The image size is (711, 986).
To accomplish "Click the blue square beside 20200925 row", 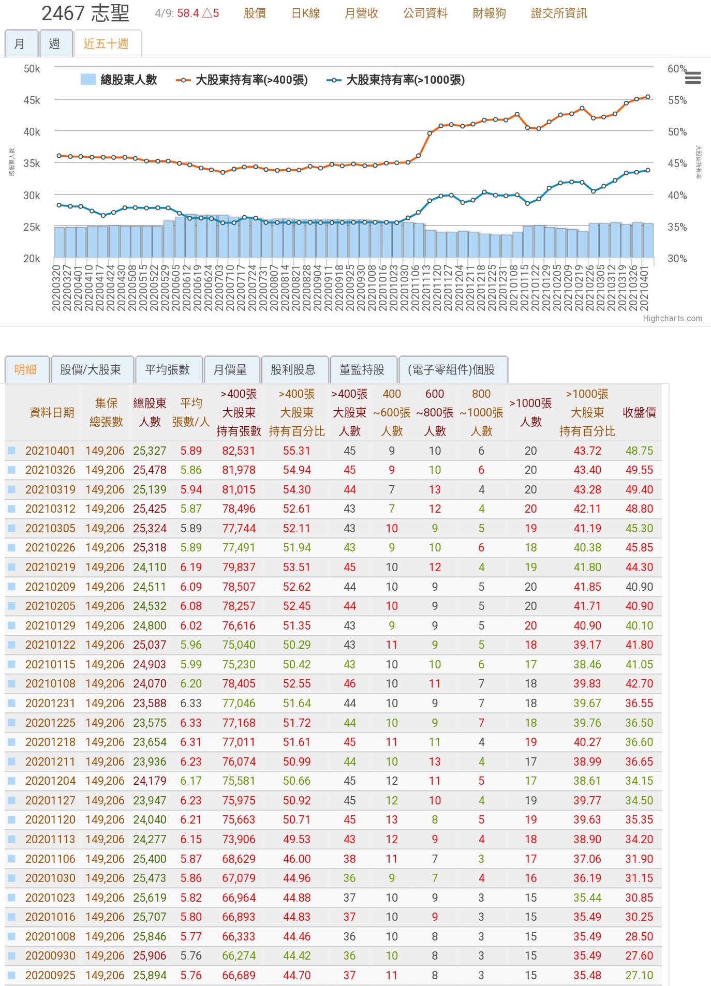I will point(12,975).
